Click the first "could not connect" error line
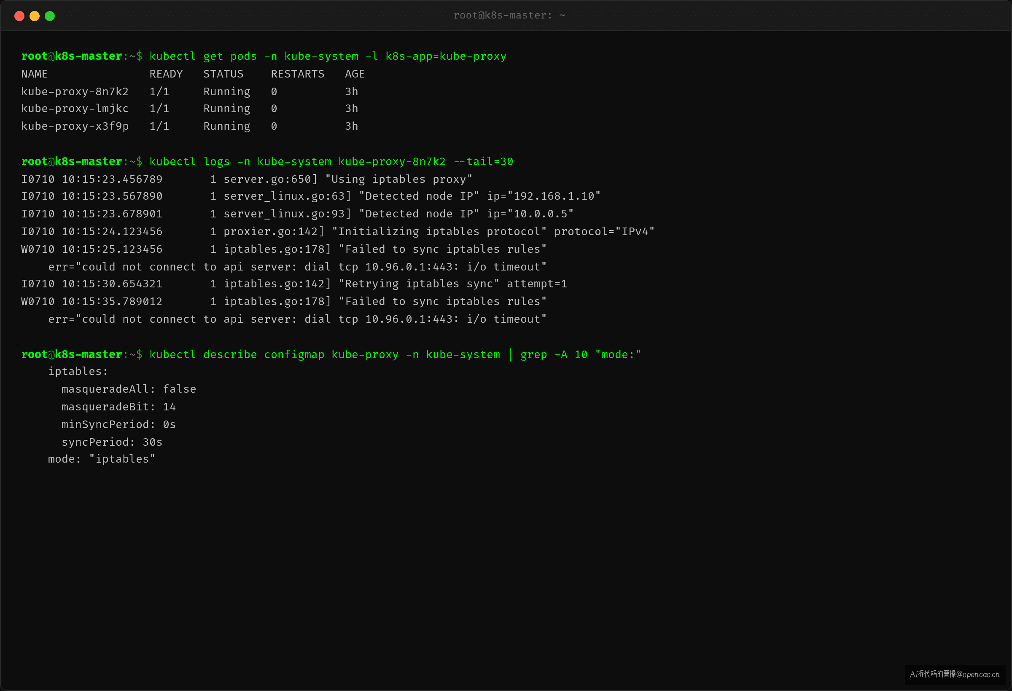 (x=297, y=267)
